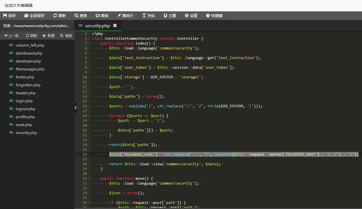Click the <?php opening tag line
This screenshot has height=209, width=362.
[x=97, y=34]
